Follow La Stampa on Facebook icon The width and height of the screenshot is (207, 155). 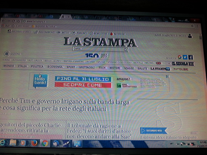(x=191, y=57)
